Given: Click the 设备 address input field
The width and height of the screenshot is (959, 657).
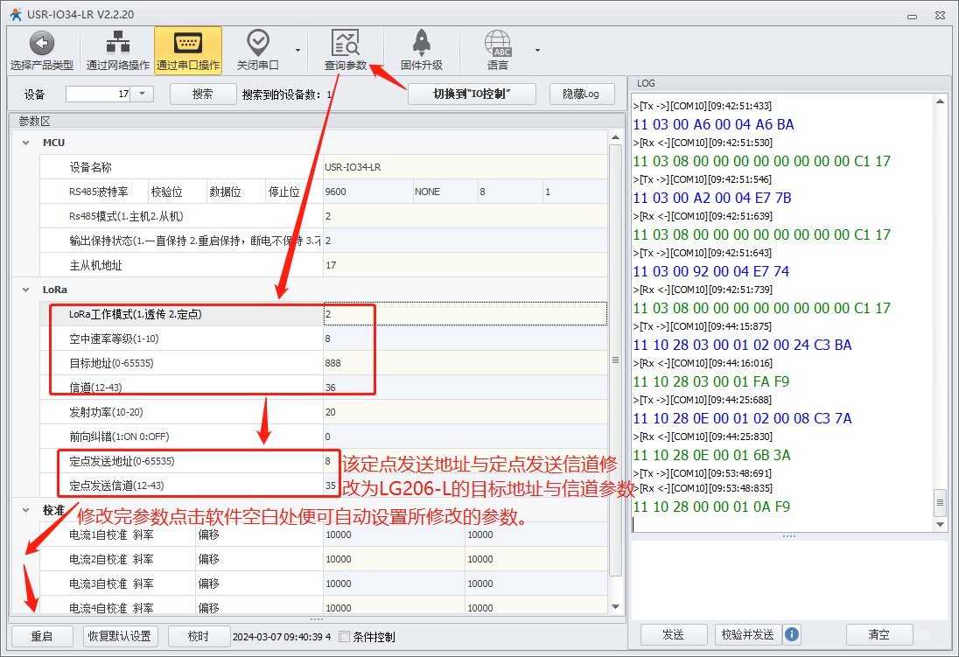Looking at the screenshot, I should [x=98, y=94].
